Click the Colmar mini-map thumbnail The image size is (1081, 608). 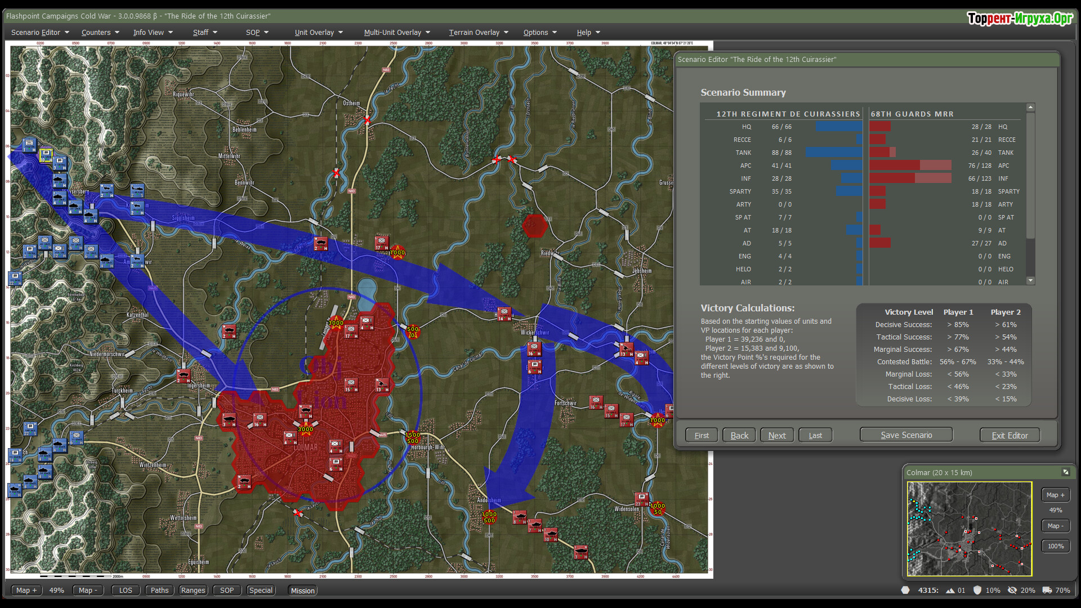click(x=969, y=529)
